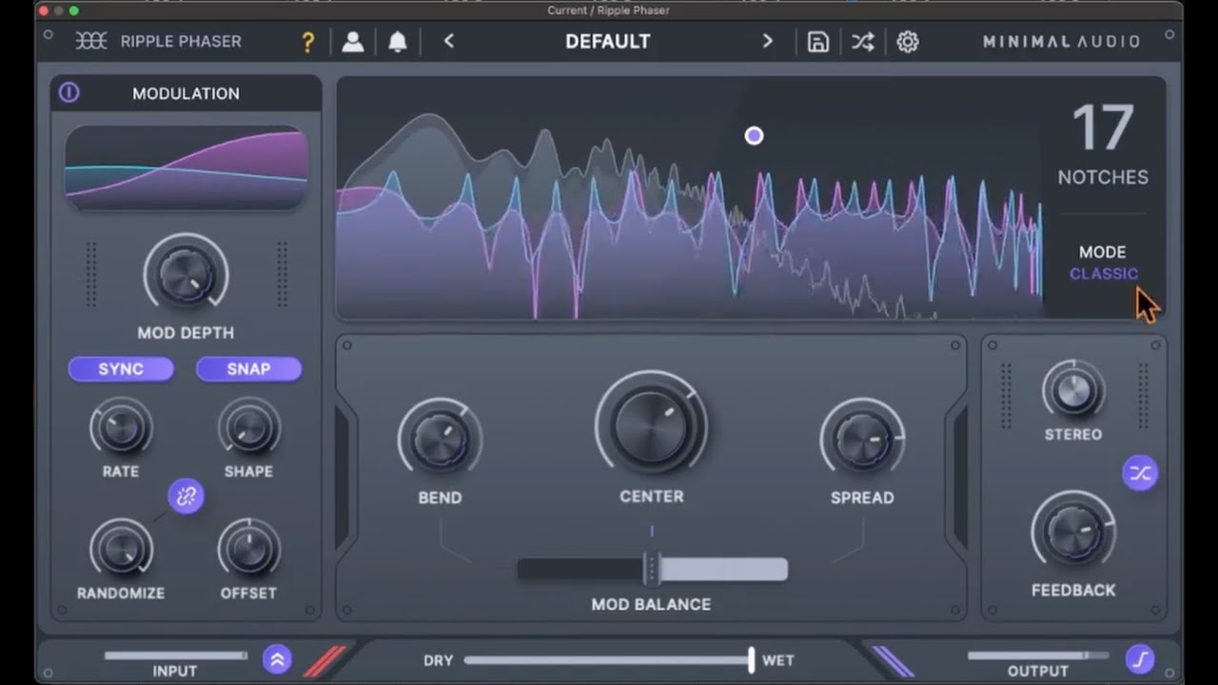
Task: Click the stereo feedback shuffle icon
Action: 1139,473
